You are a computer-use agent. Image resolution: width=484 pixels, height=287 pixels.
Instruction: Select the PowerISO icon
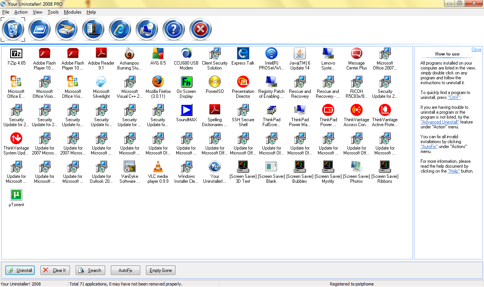pyautogui.click(x=215, y=82)
